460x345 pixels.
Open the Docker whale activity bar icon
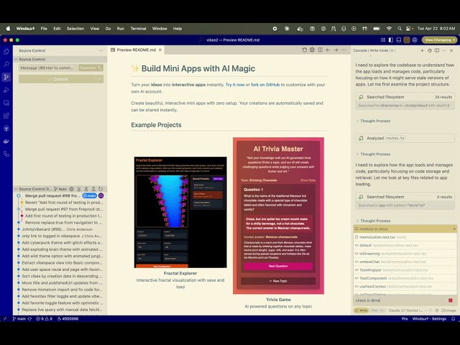click(x=6, y=142)
